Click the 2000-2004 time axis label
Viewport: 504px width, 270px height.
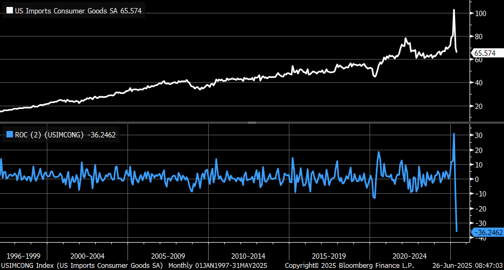tap(88, 256)
